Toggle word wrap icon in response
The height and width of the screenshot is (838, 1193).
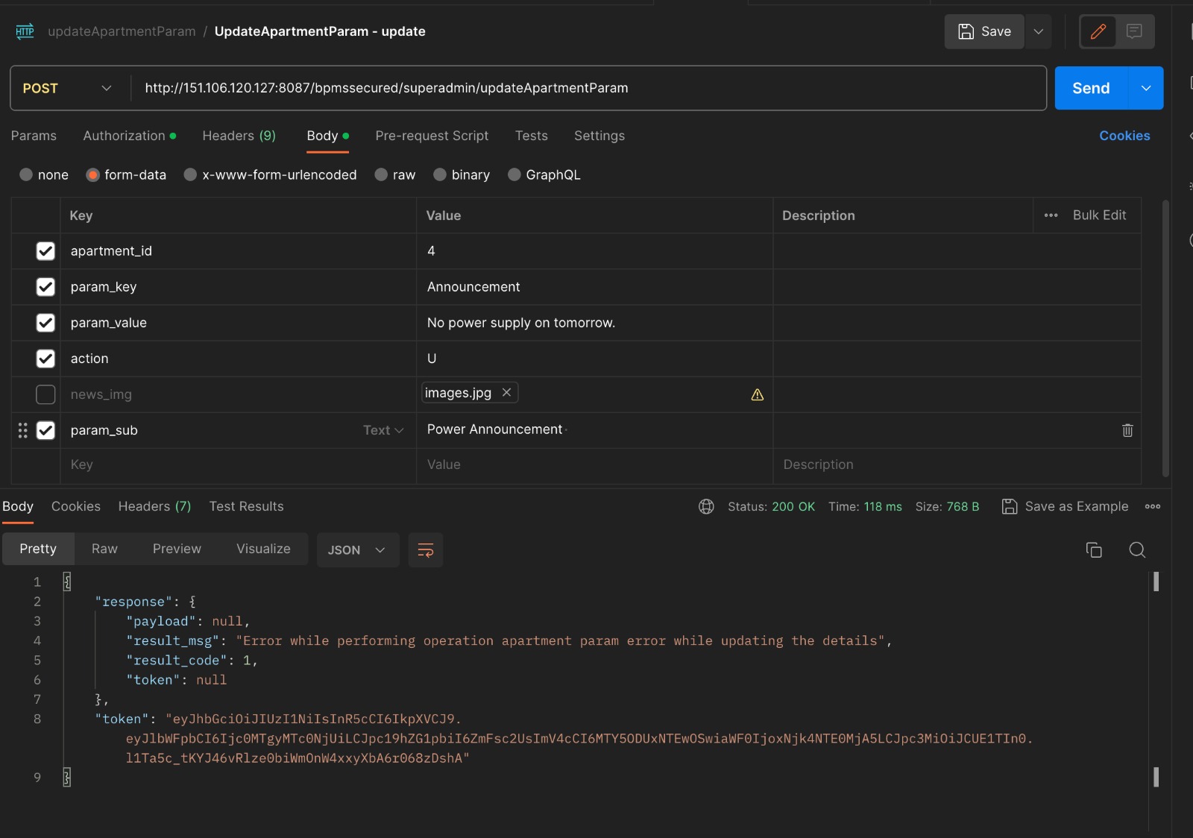pyautogui.click(x=426, y=550)
